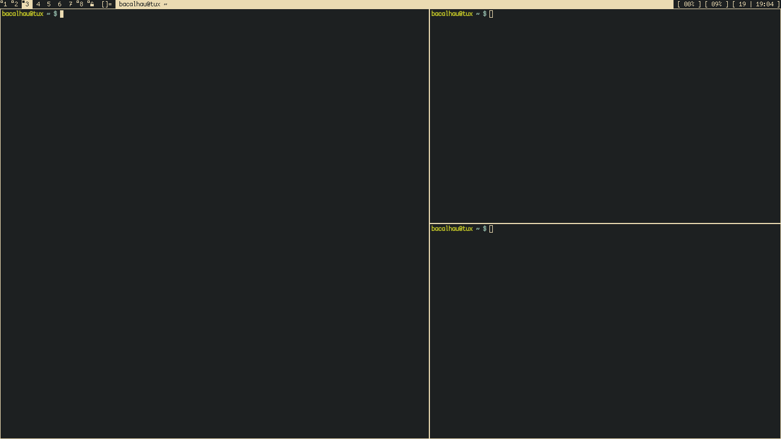Jump to workspace tag 6
The height and width of the screenshot is (439, 781).
[59, 4]
